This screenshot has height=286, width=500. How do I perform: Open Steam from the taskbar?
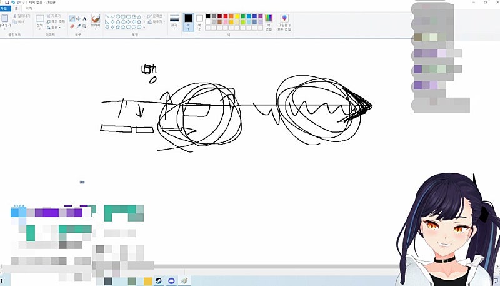click(x=158, y=281)
